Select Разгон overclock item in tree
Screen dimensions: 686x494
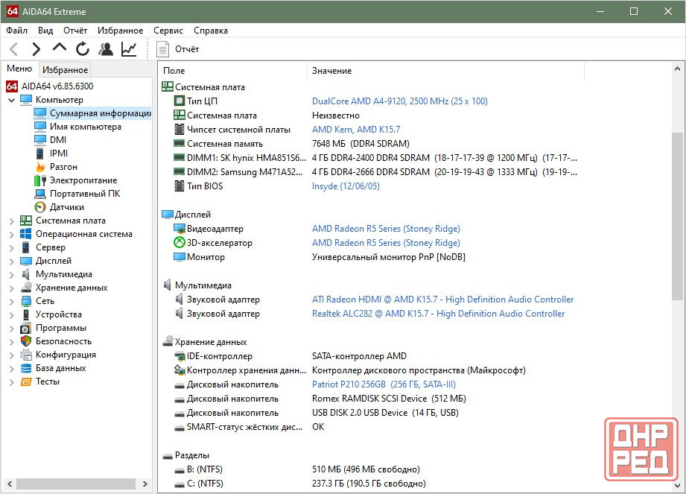click(x=63, y=167)
